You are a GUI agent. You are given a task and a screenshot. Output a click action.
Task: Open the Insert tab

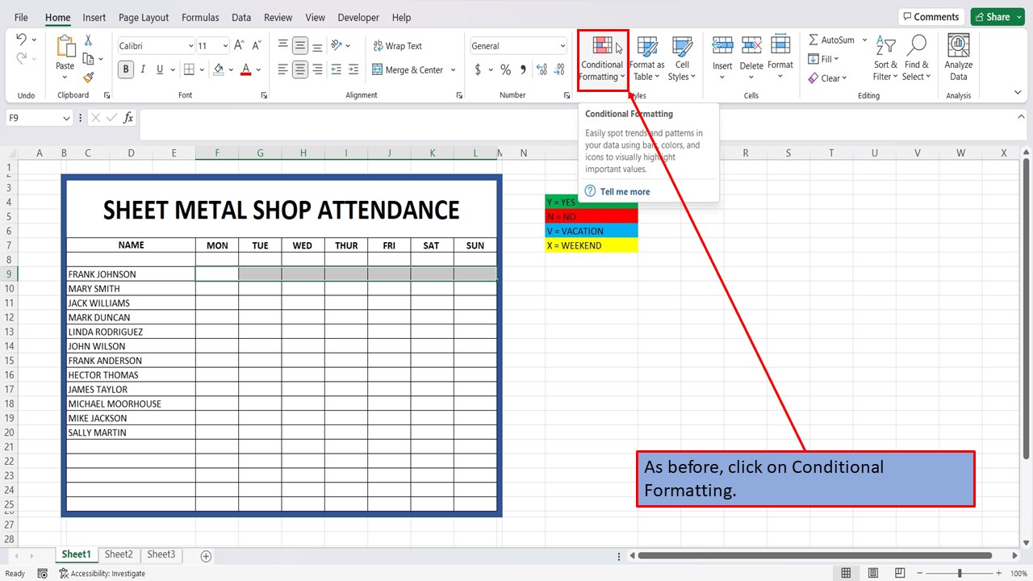pos(94,17)
